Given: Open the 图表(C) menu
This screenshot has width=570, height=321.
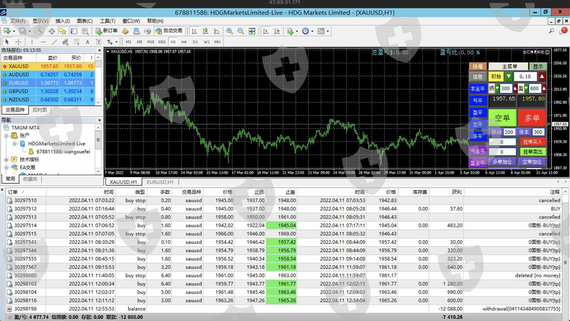Looking at the screenshot, I should pyautogui.click(x=85, y=21).
